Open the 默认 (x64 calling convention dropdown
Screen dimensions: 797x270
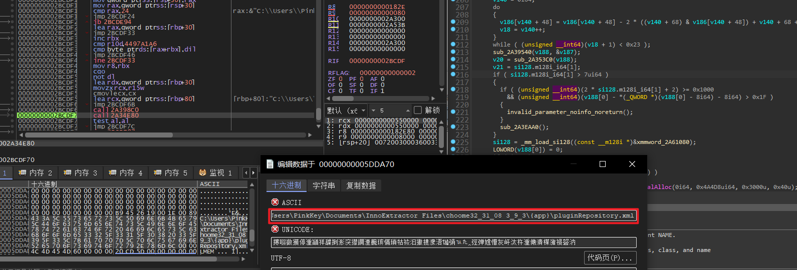coord(347,110)
